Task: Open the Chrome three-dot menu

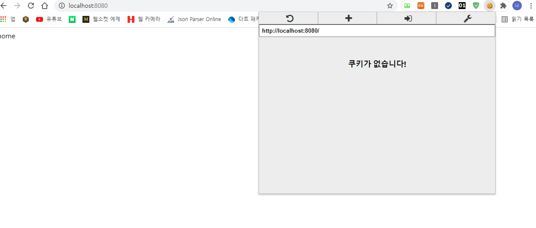Action: pos(531,6)
